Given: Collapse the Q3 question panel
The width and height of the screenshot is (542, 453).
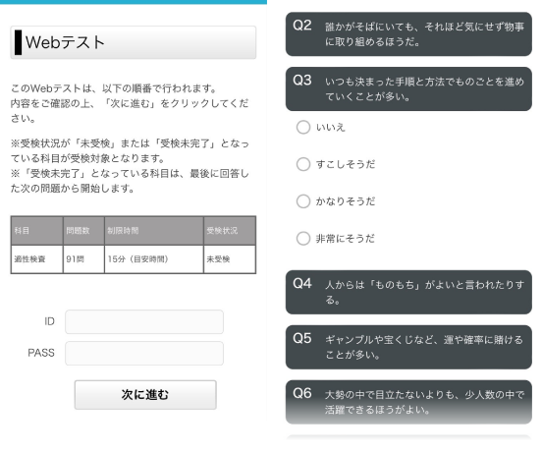Looking at the screenshot, I should (408, 88).
